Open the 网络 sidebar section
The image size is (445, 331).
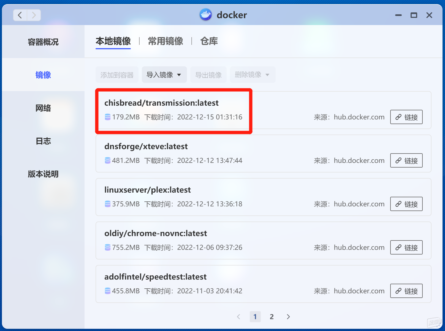tap(43, 108)
